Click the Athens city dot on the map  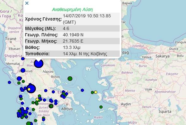point(67,104)
